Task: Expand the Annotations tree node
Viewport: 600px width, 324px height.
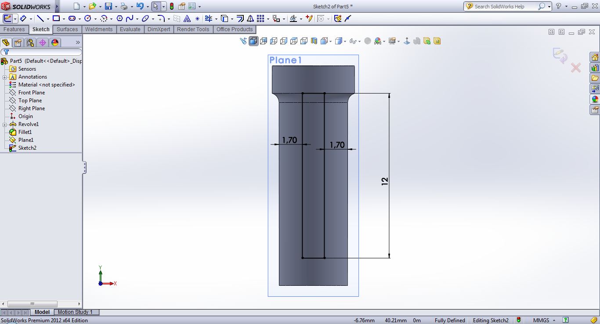Action: click(4, 77)
